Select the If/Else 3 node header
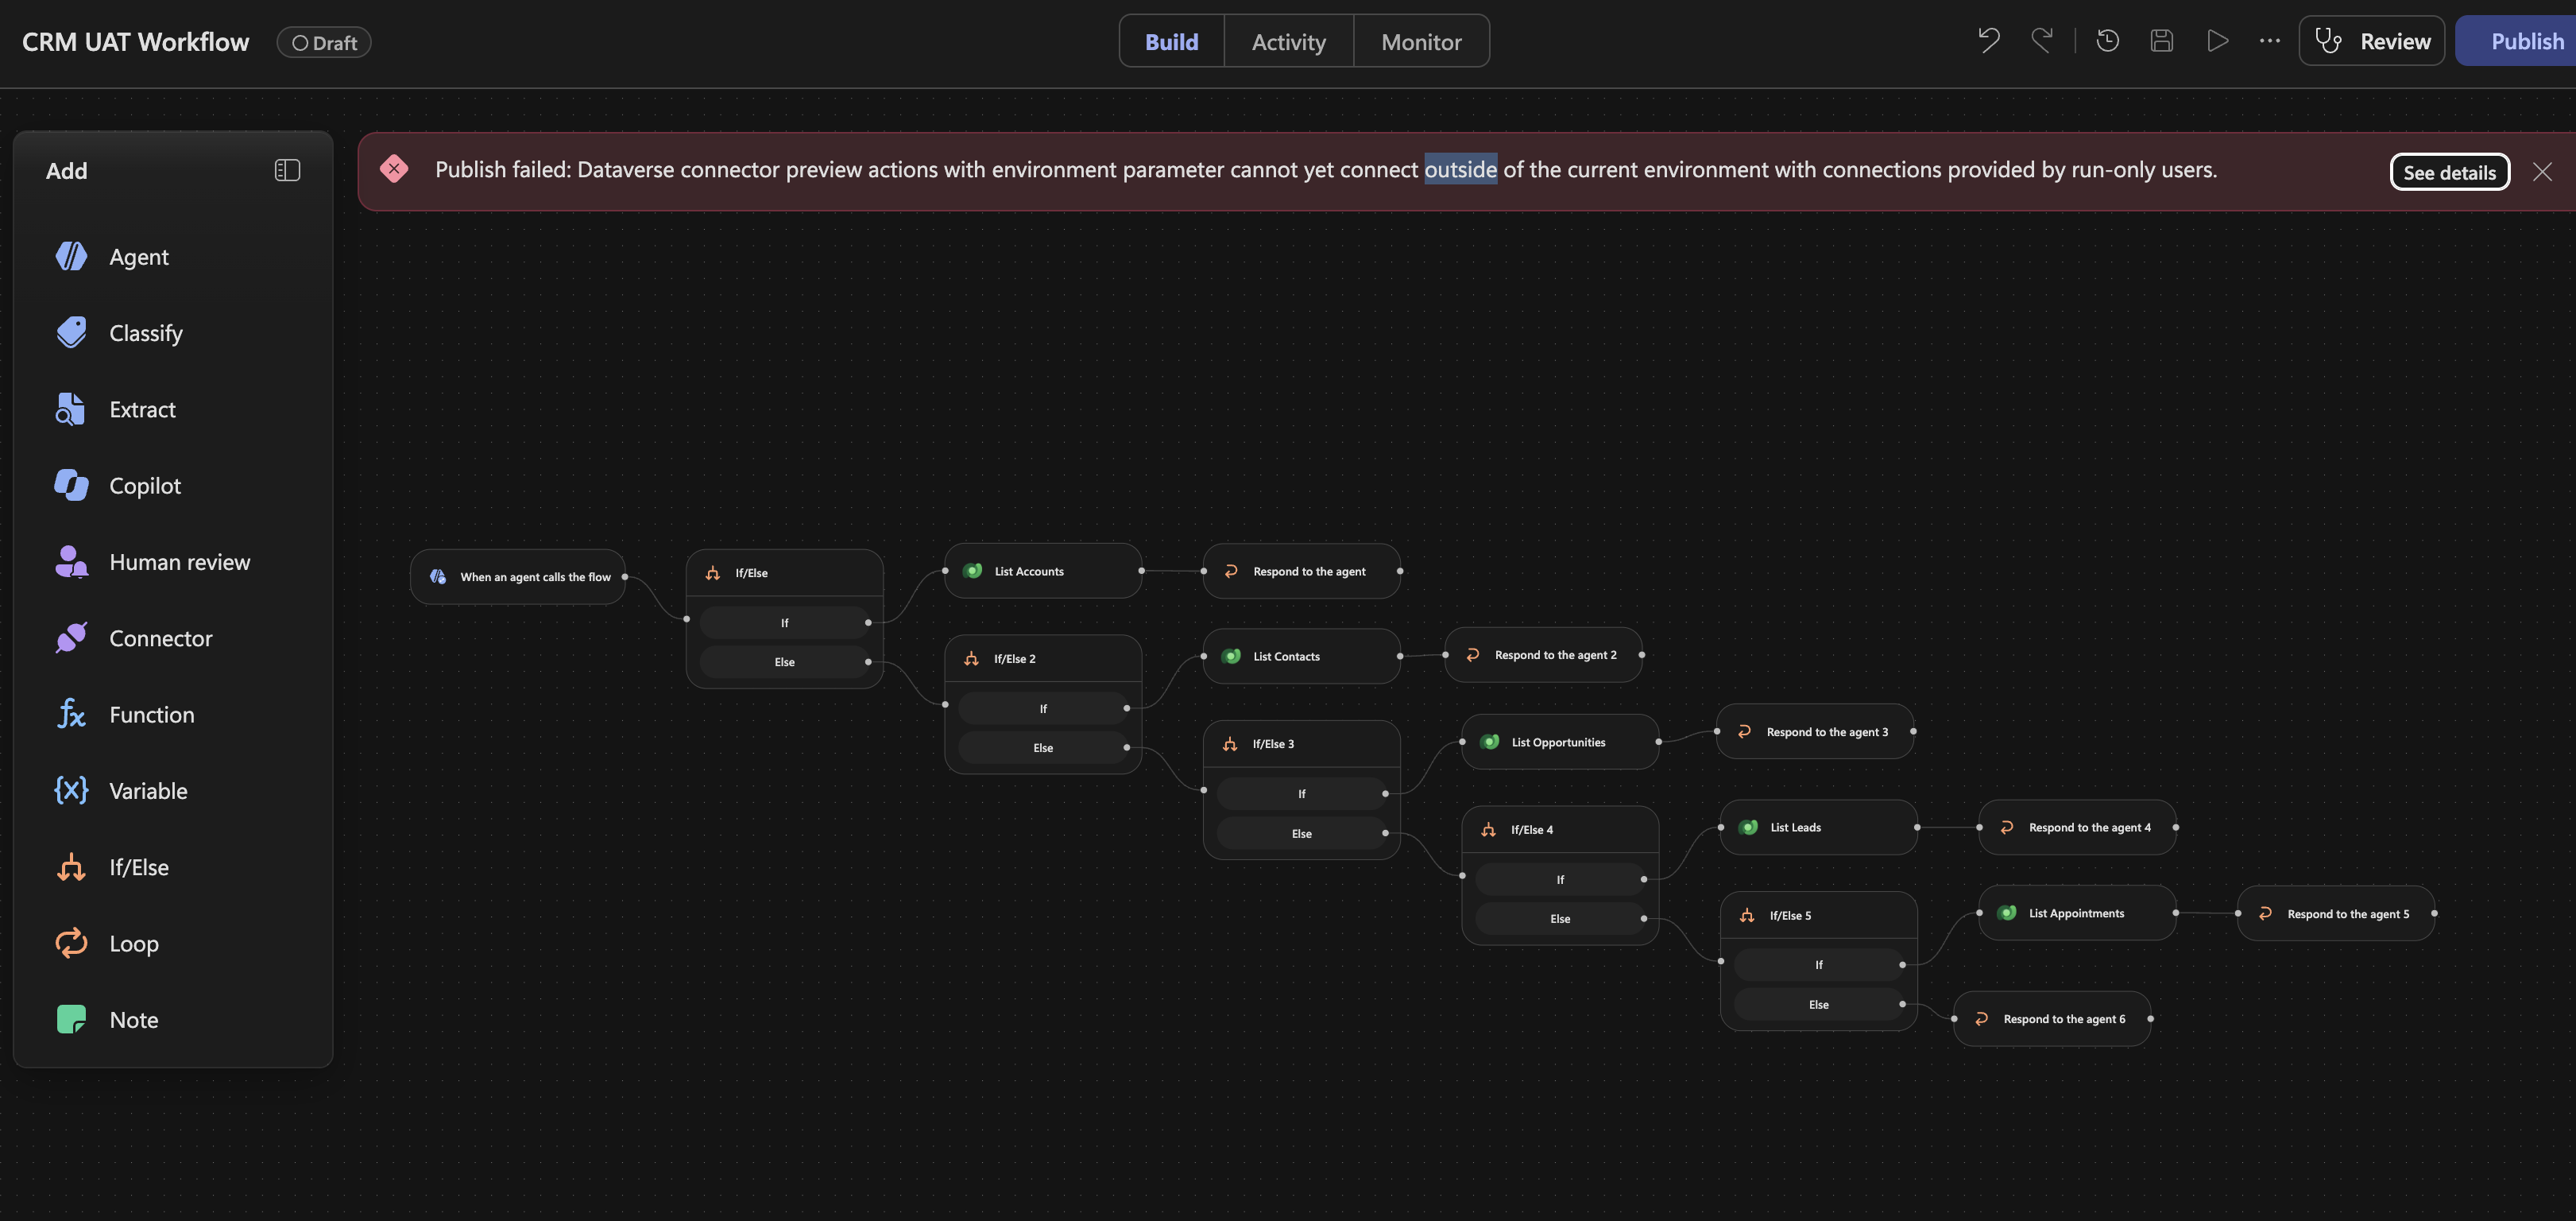This screenshot has height=1221, width=2576. tap(1301, 745)
